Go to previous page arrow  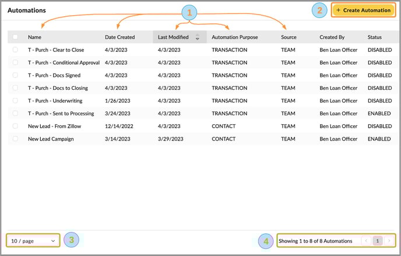(366, 241)
